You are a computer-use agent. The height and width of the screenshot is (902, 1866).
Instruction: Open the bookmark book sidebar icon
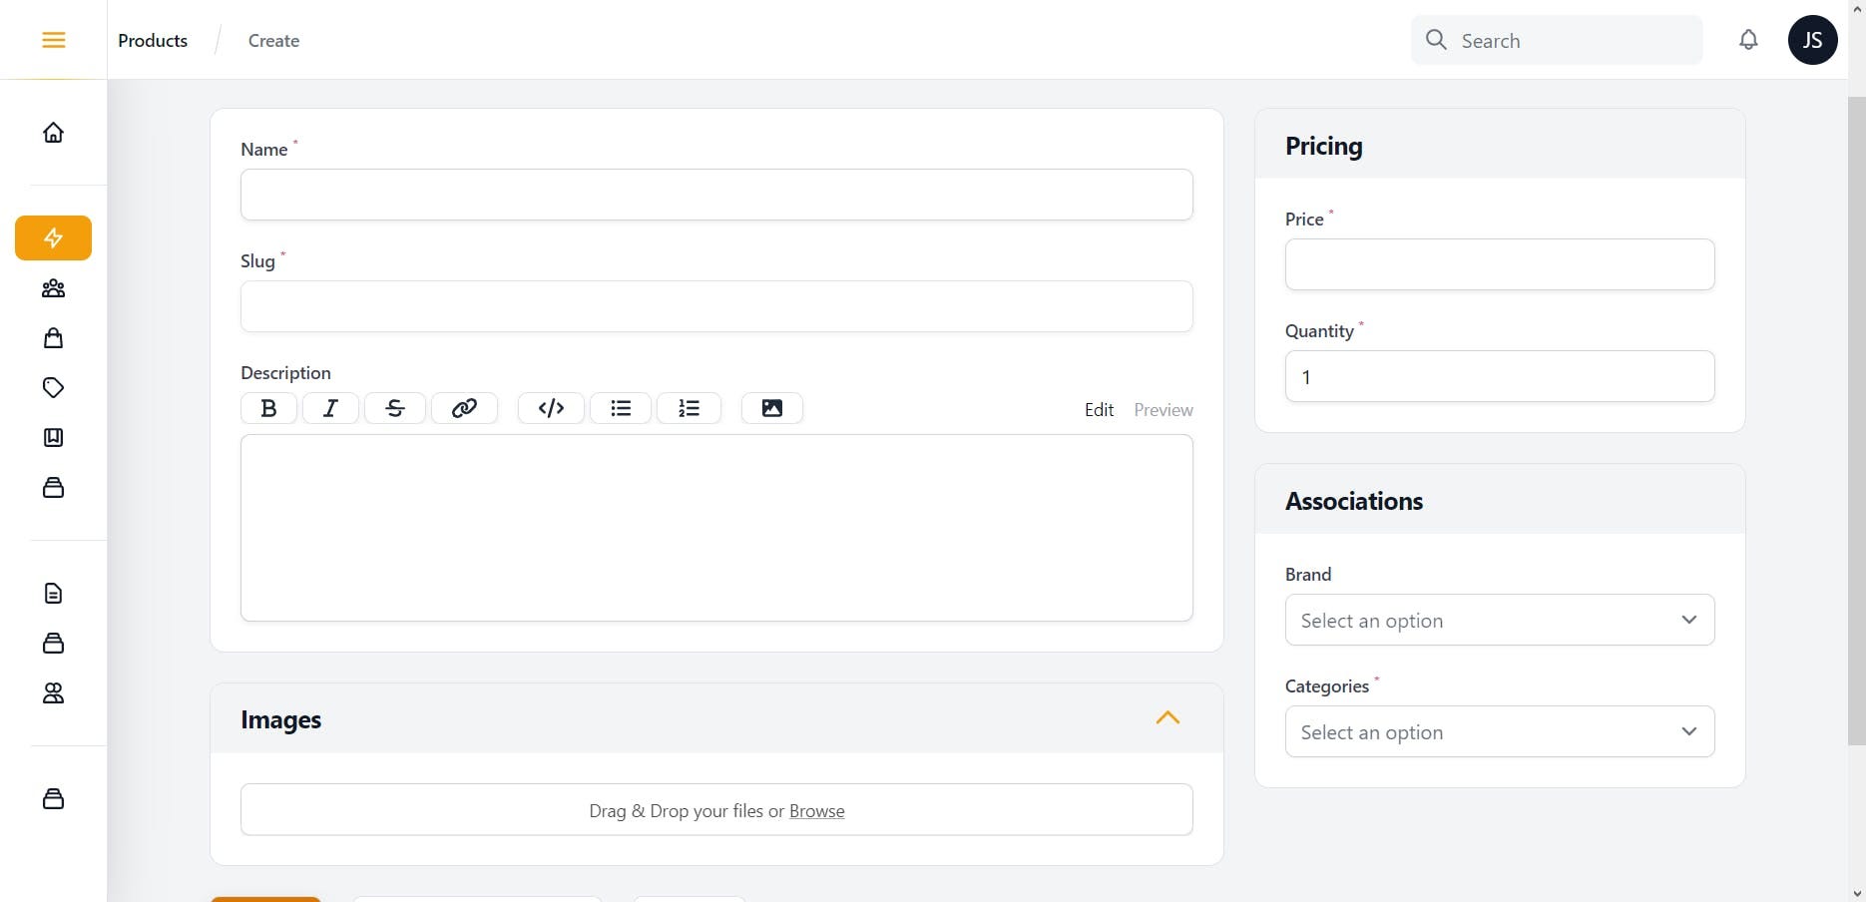pyautogui.click(x=54, y=438)
